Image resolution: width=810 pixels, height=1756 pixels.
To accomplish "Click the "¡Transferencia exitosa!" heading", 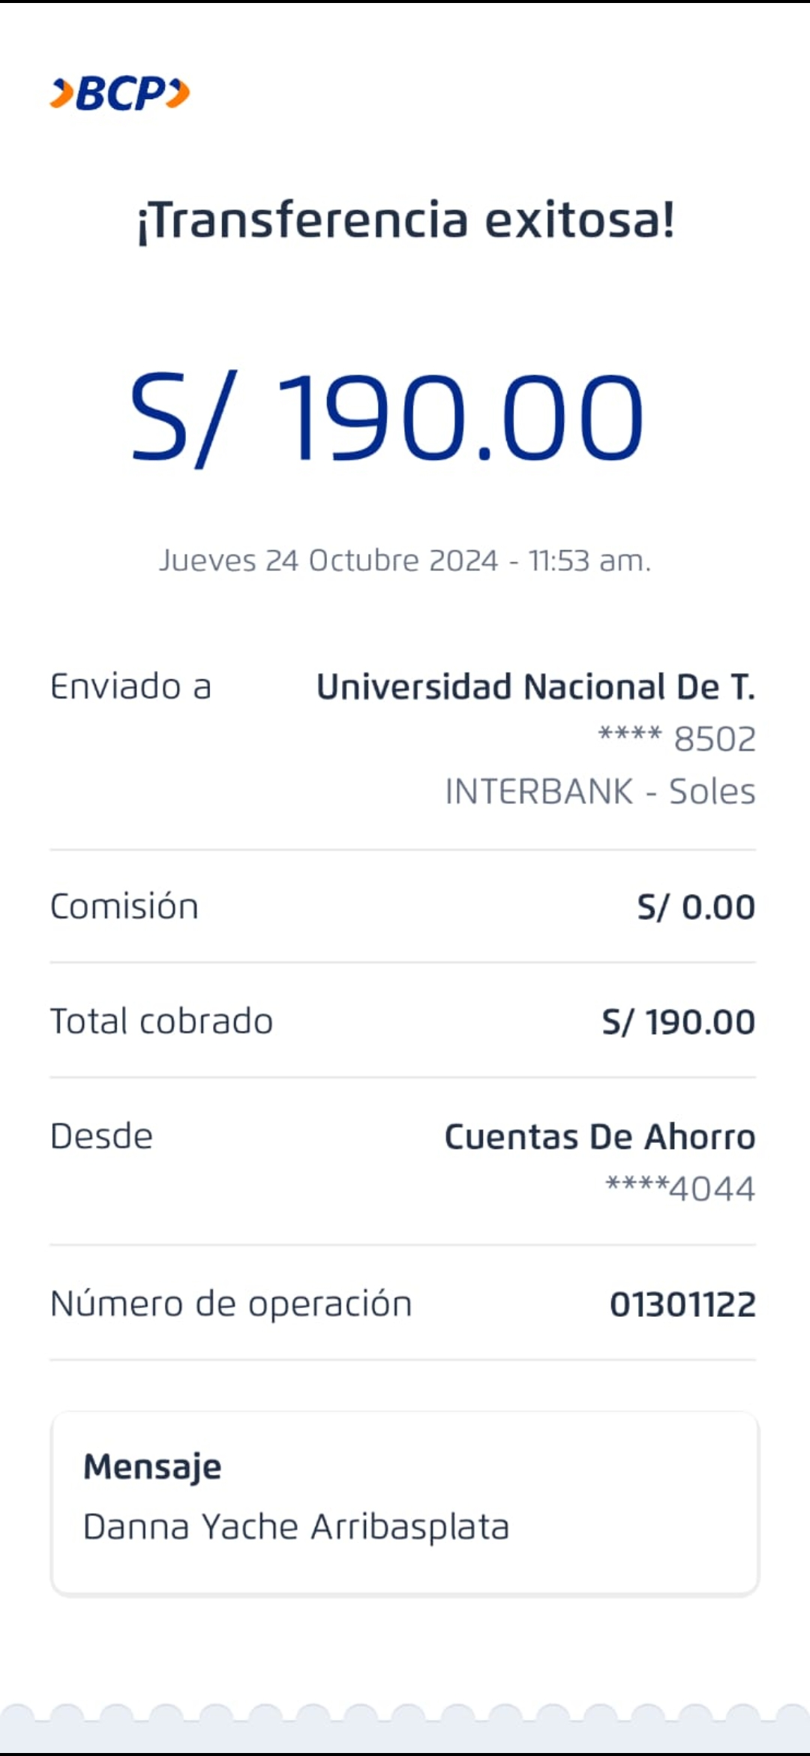I will coord(405,221).
